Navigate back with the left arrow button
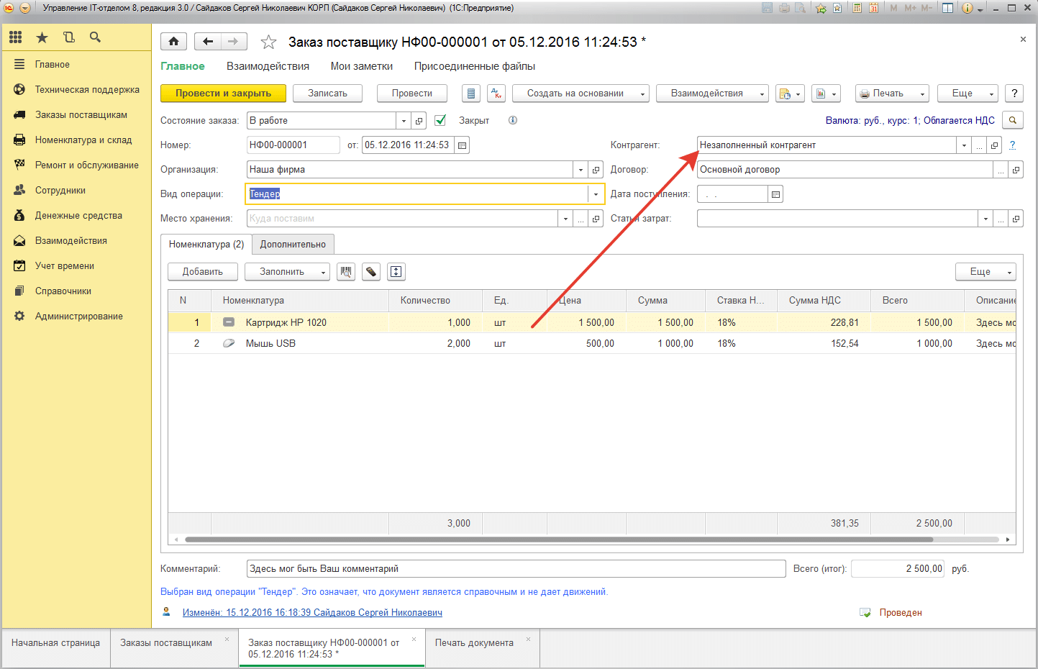 208,42
